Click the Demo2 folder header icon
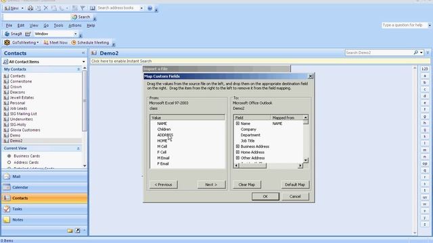The width and height of the screenshot is (433, 243). click(94, 53)
